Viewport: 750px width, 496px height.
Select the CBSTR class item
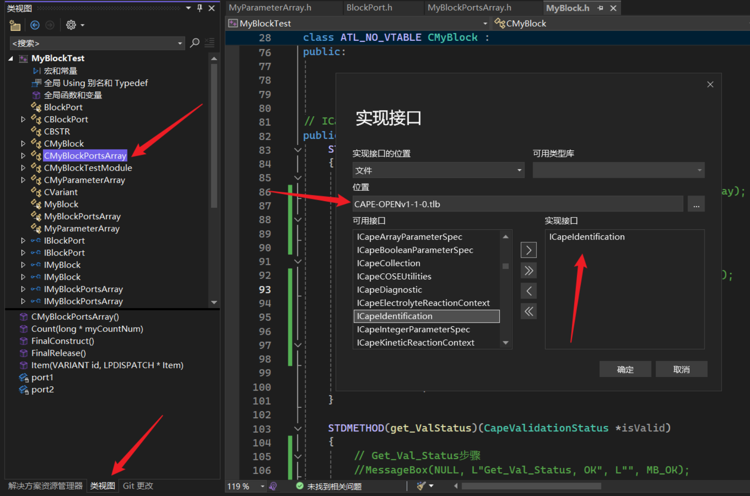click(x=57, y=132)
